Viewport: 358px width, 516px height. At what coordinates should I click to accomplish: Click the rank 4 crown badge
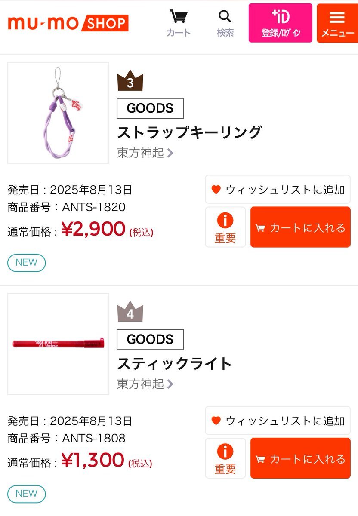130,312
